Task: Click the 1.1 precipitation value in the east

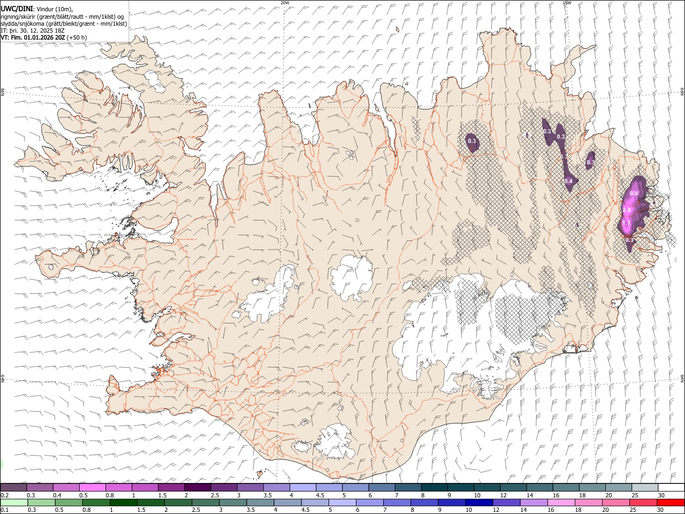Action: [627, 223]
